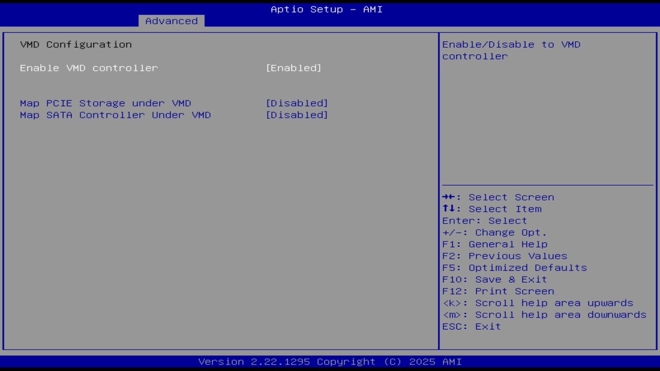Image resolution: width=660 pixels, height=371 pixels.
Task: Select the Map SATA Controller Under VMD row
Action: coord(115,115)
